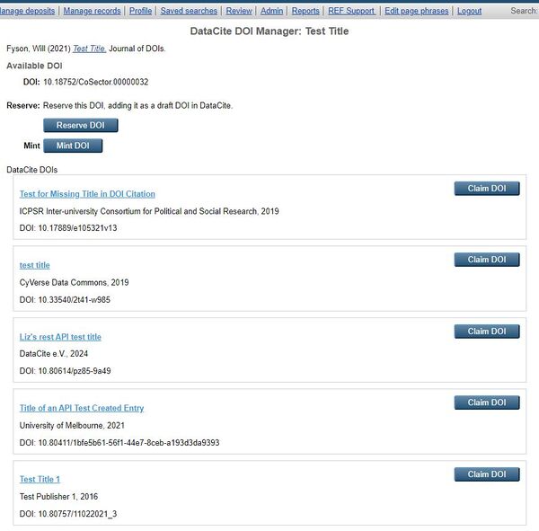Select the Admin menu item
539x531 pixels.
[x=271, y=11]
